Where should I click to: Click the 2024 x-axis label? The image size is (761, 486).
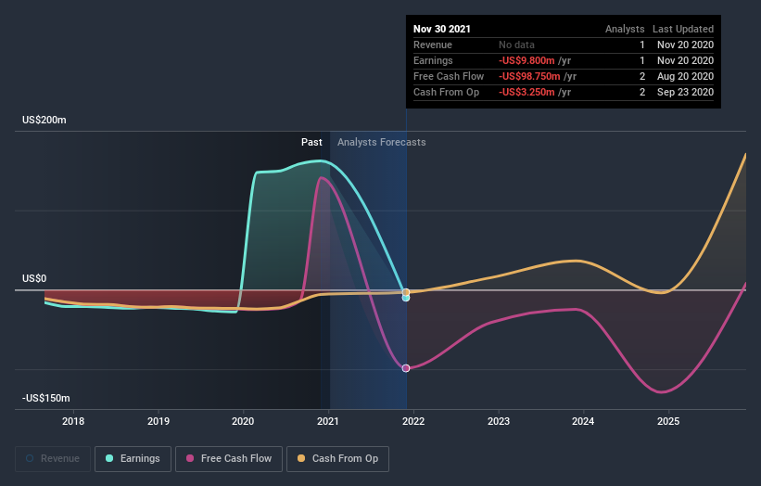(583, 421)
